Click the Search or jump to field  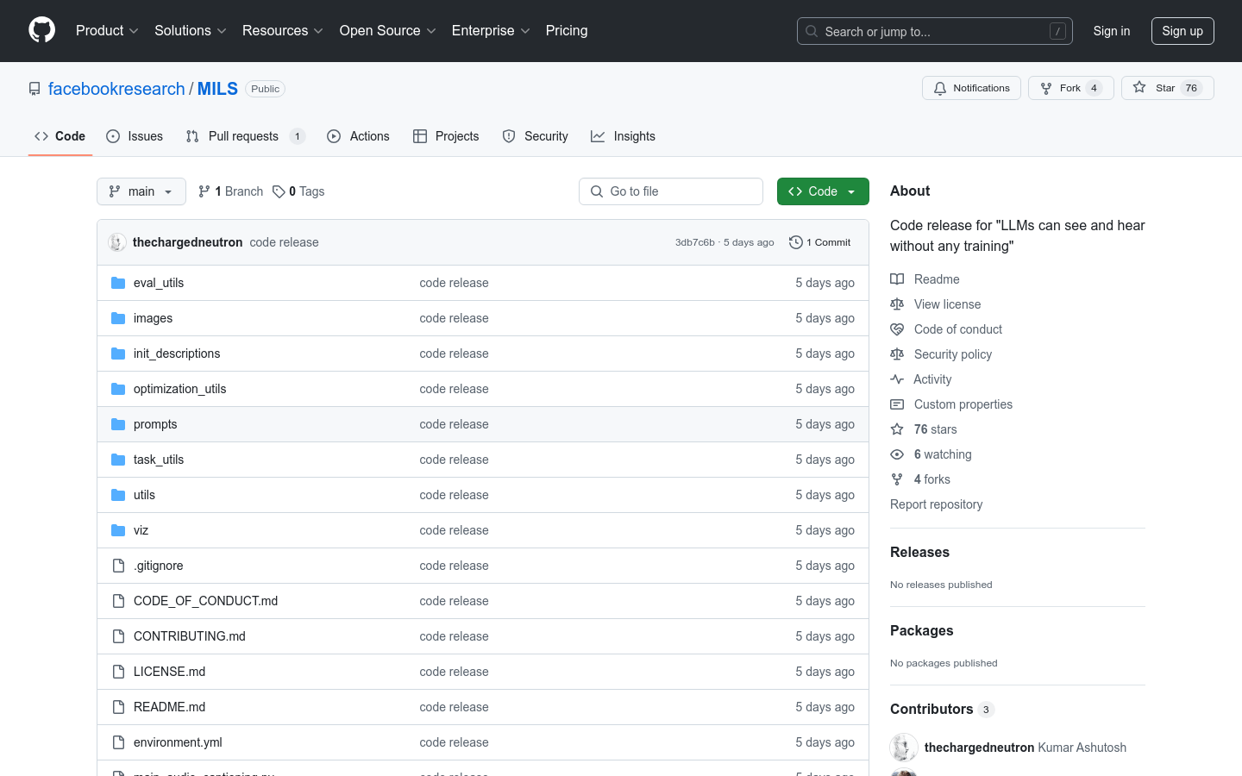(935, 31)
